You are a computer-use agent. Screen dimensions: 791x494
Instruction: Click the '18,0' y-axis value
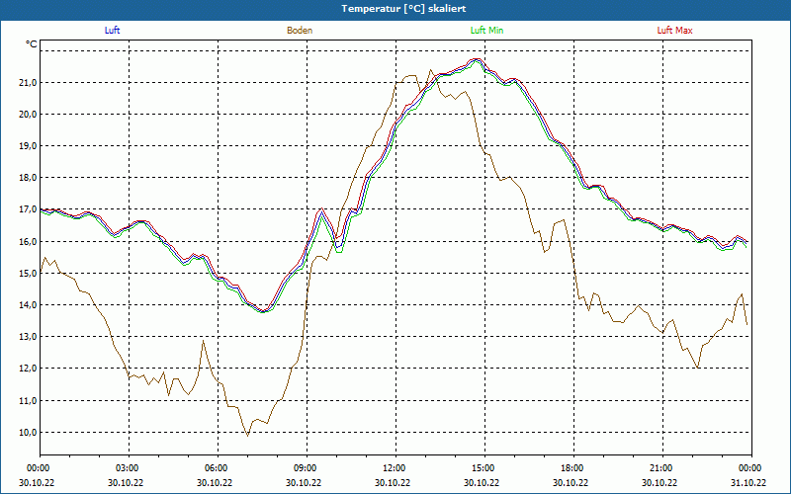point(29,178)
